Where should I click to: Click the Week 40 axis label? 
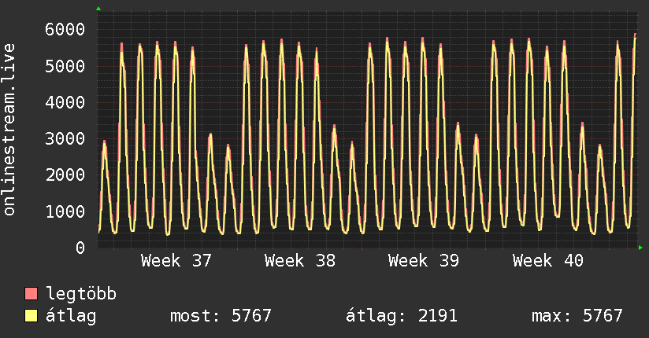pos(548,261)
